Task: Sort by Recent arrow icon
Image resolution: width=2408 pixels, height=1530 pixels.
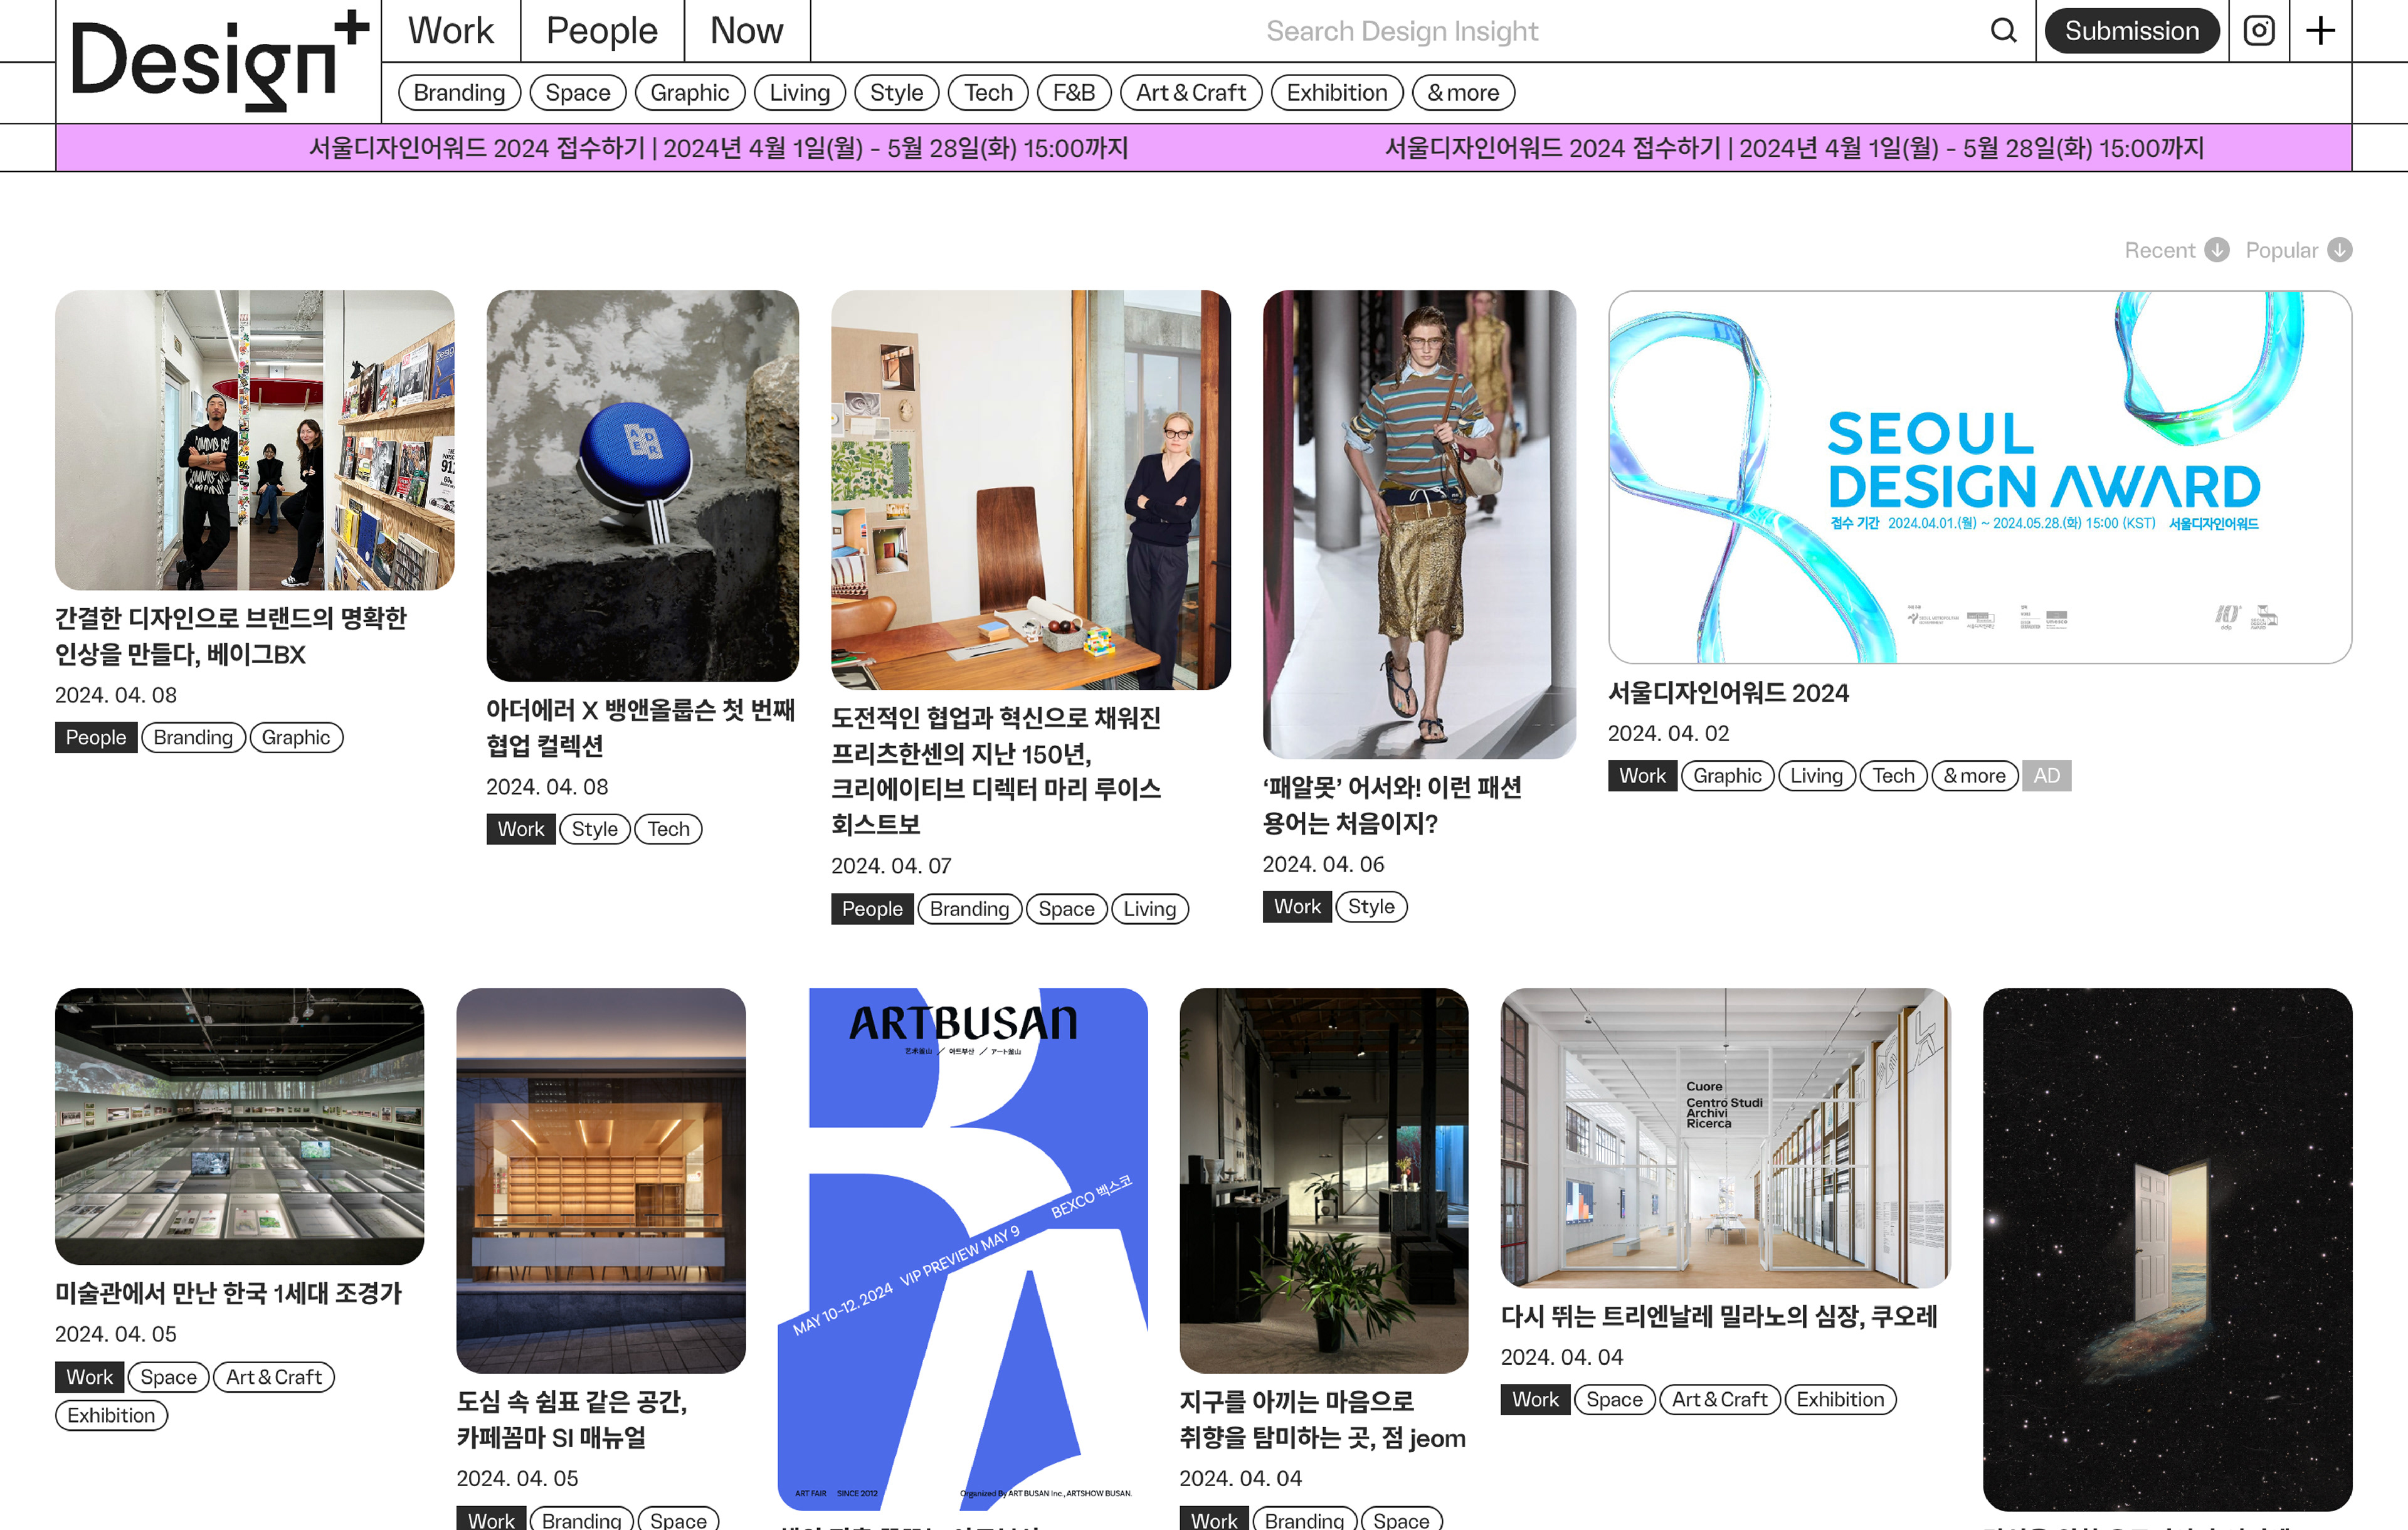Action: click(2217, 250)
